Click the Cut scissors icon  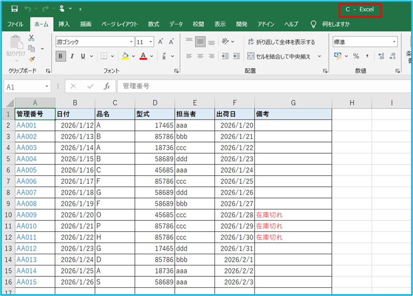(x=32, y=38)
